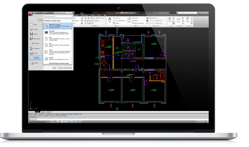Image resolution: width=249 pixels, height=147 pixels.
Task: Toggle the highlighted group selection button
Action: tap(173, 23)
